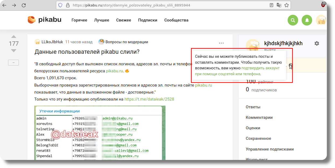The width and height of the screenshot is (335, 168).
Task: Open profile settings gear icon
Action: (317, 43)
